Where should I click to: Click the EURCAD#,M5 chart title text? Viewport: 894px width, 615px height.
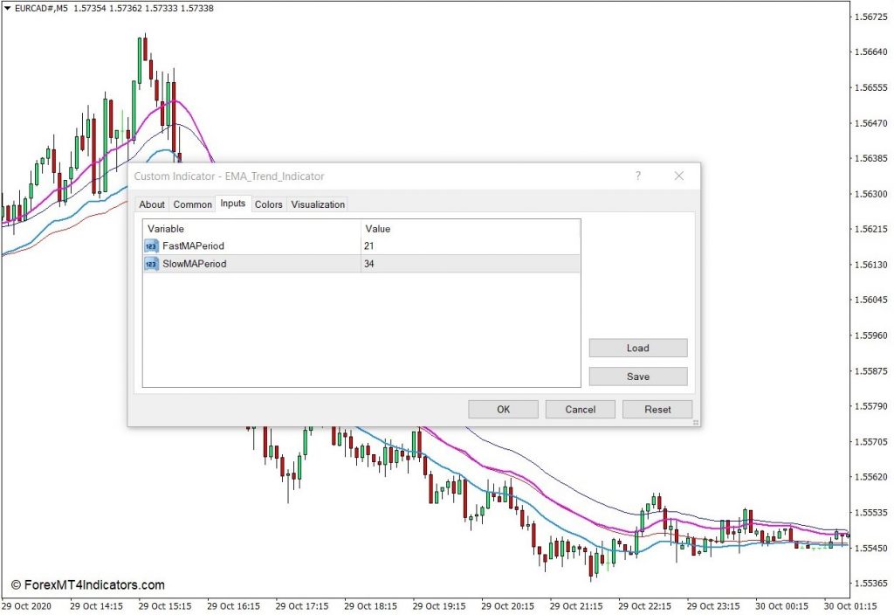pyautogui.click(x=41, y=8)
